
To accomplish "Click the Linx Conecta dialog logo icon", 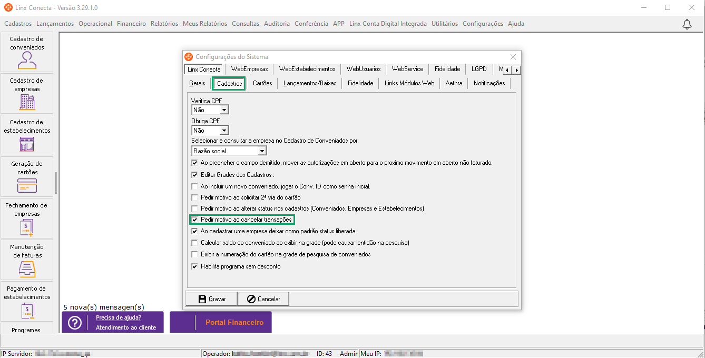I will pos(189,57).
